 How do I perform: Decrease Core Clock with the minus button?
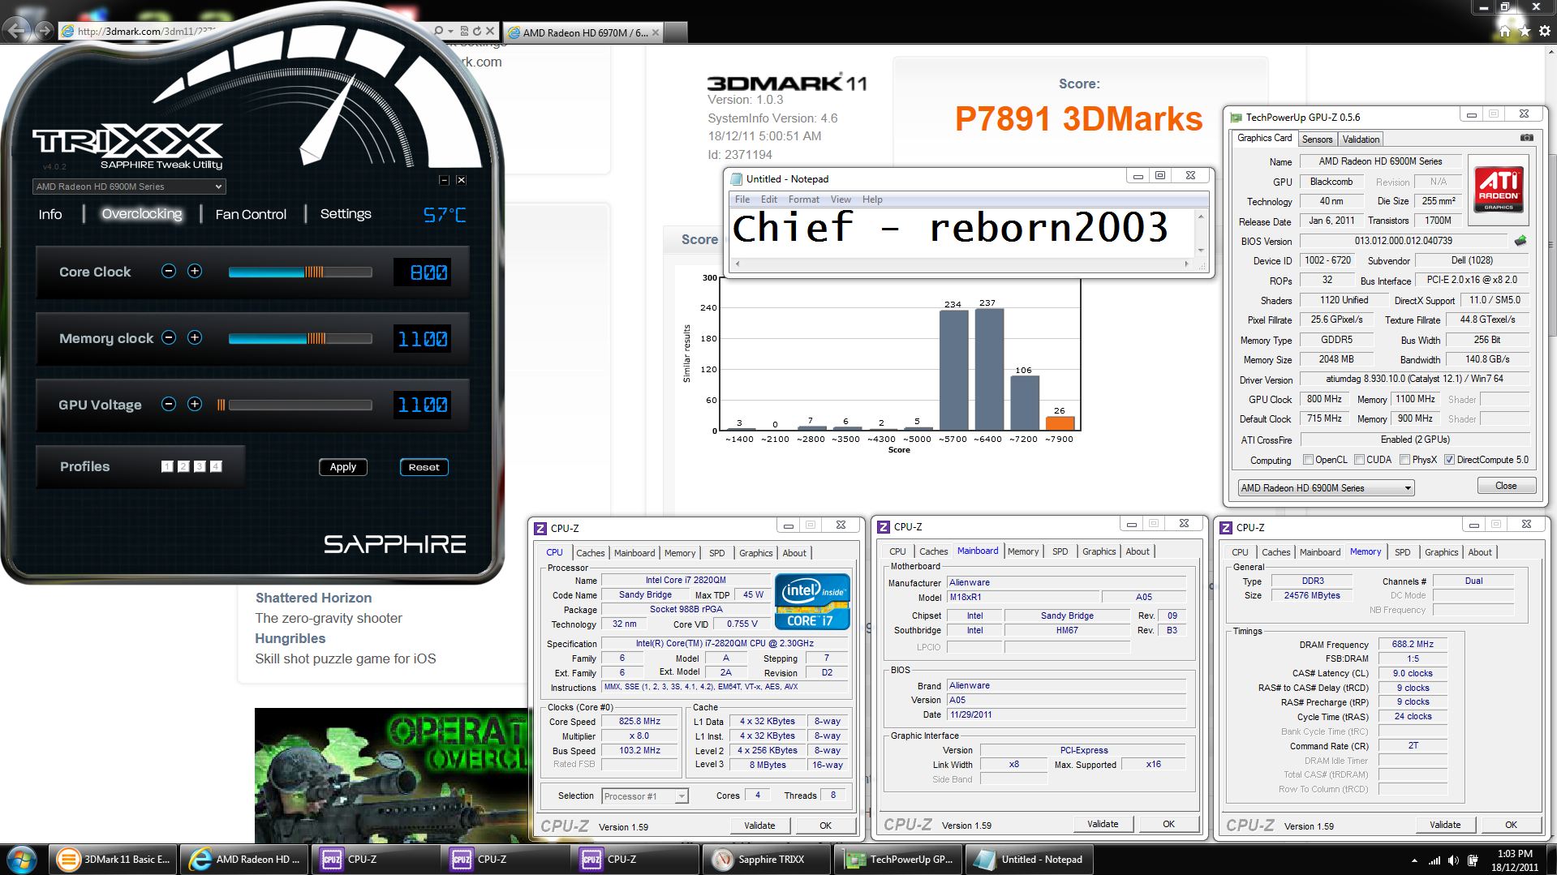[169, 272]
